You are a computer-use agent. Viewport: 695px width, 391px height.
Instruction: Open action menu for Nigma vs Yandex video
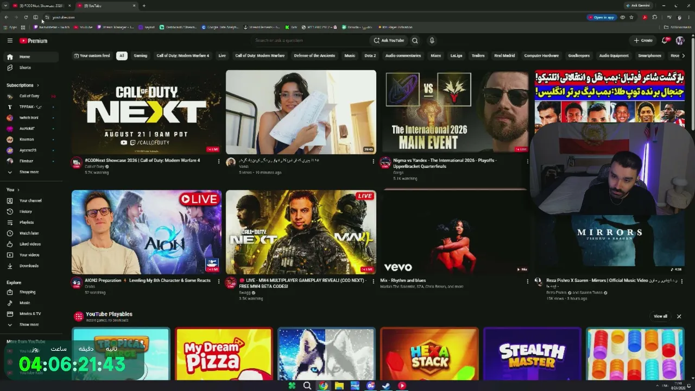[x=527, y=161]
